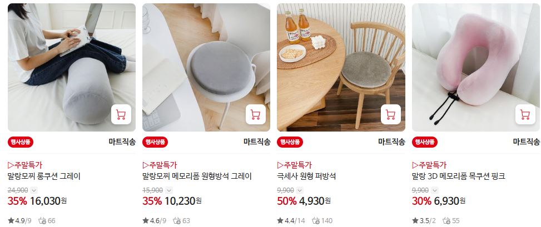Screen dimensions: 541x227
Task: Click purchase count icon next to 140
Action: [x=315, y=220]
